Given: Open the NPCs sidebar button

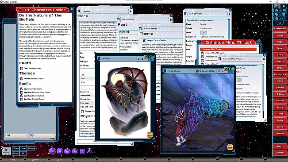Looking at the screenshot, I should tap(280, 68).
